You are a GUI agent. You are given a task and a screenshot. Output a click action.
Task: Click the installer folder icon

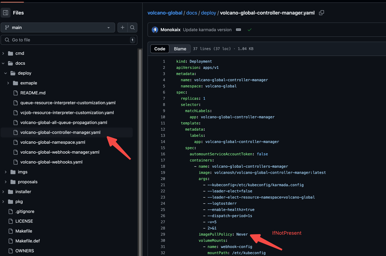pyautogui.click(x=11, y=192)
